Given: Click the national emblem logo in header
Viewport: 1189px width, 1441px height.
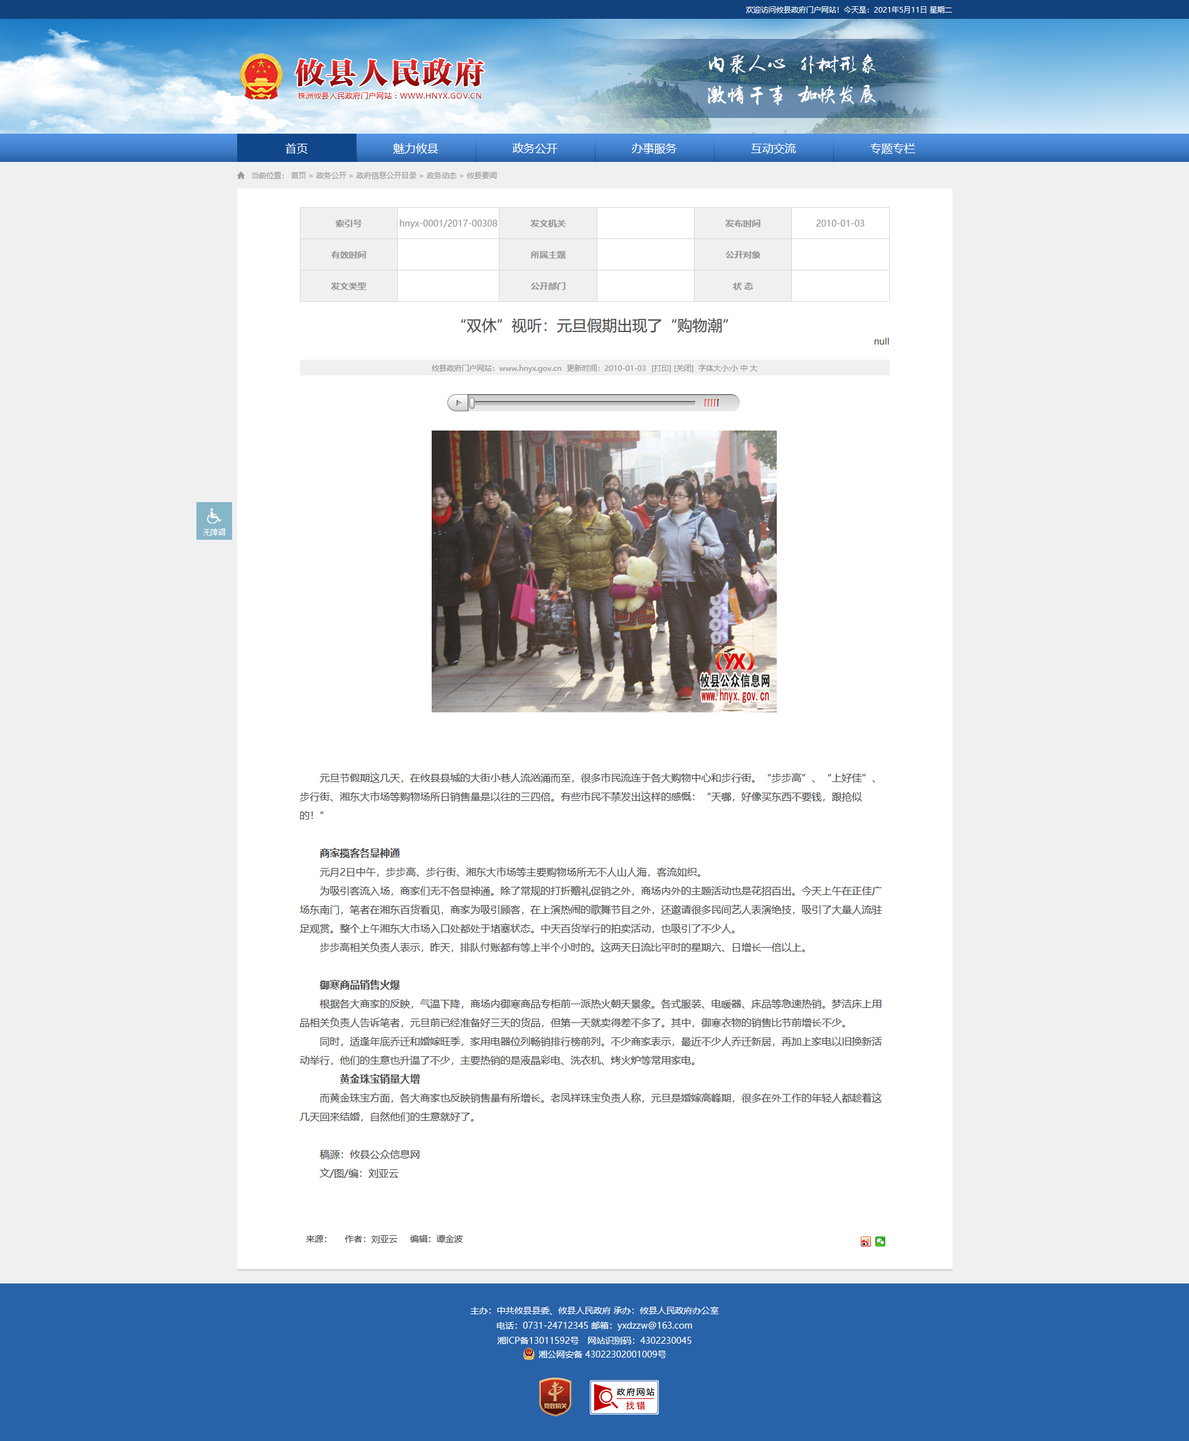Looking at the screenshot, I should [x=261, y=77].
